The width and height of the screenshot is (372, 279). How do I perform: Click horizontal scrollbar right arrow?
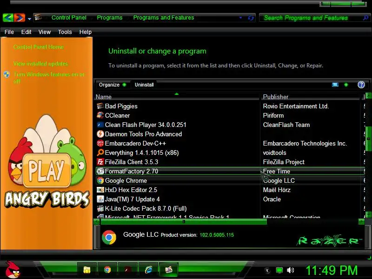coord(361,222)
